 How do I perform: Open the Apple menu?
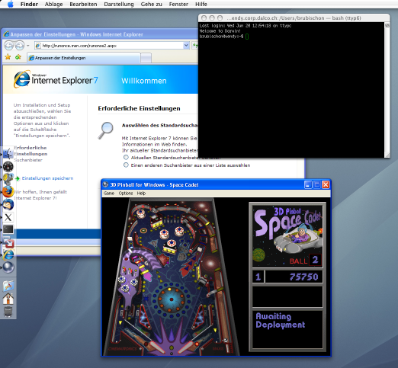(x=11, y=4)
